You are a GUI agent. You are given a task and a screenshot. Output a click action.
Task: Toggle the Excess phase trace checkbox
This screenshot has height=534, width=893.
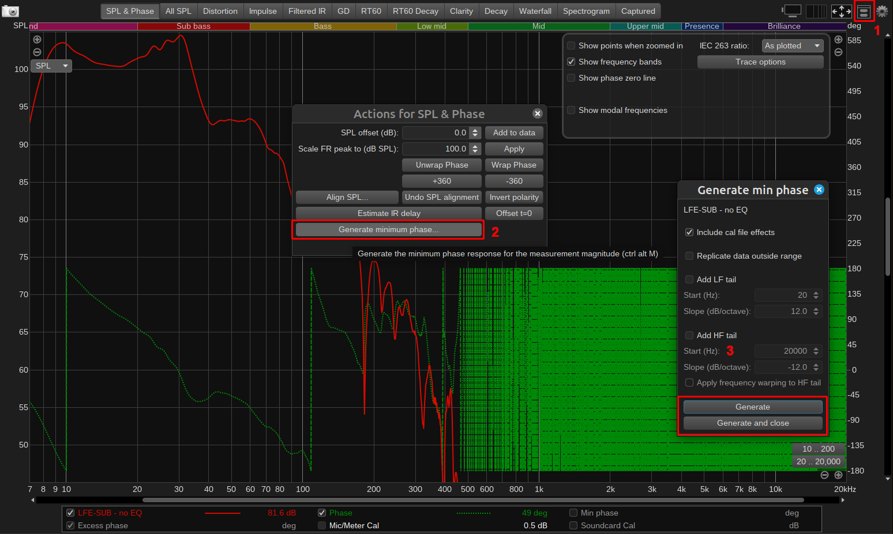[x=70, y=525]
